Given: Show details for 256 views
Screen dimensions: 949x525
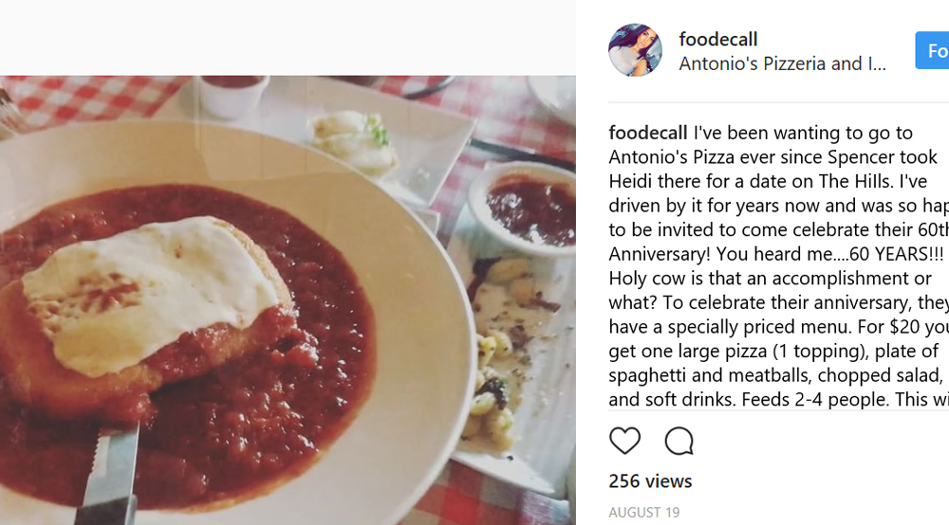Looking at the screenshot, I should tap(650, 481).
